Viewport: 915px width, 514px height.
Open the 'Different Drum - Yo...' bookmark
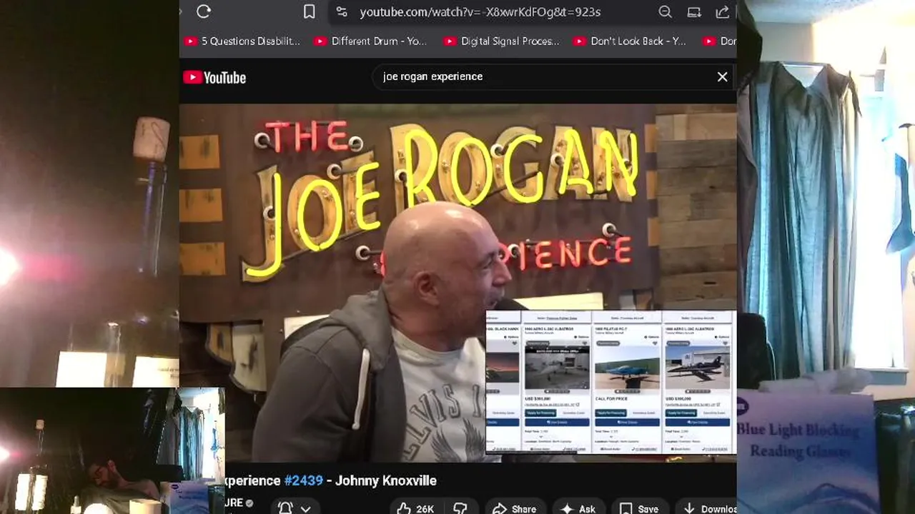[370, 41]
